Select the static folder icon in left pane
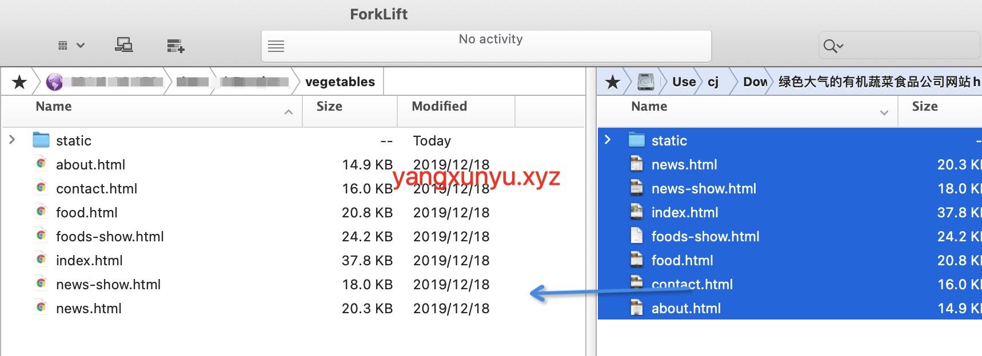Screen dimensions: 982x356 [41, 140]
